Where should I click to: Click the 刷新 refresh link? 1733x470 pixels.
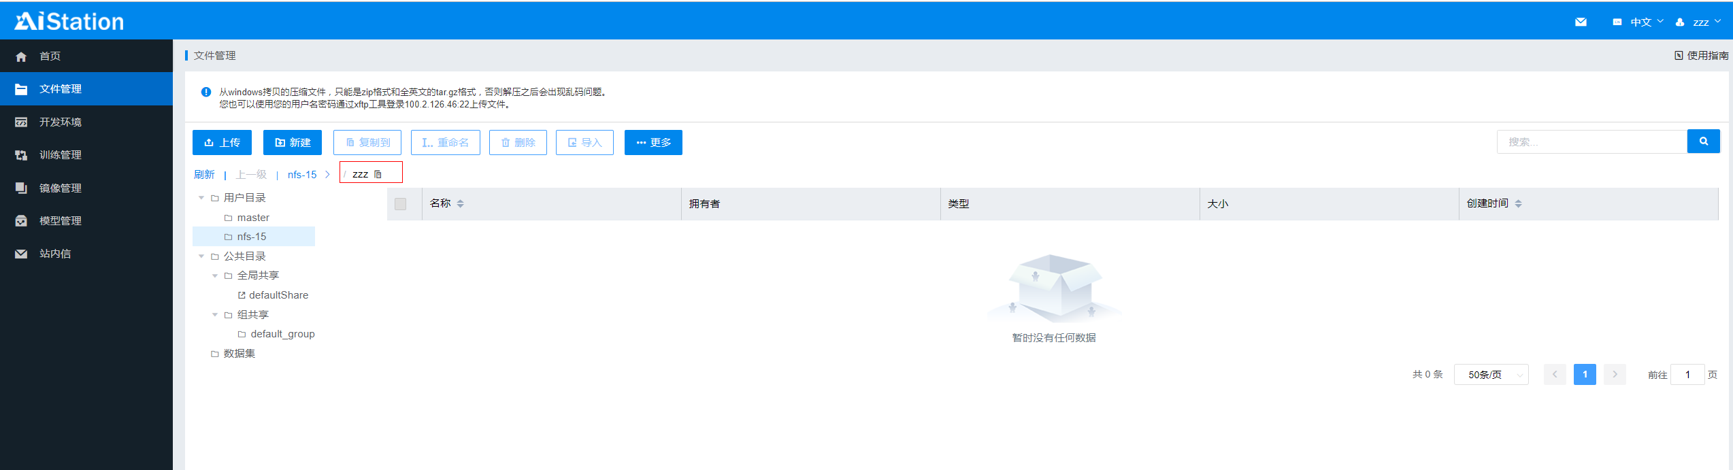pyautogui.click(x=204, y=175)
